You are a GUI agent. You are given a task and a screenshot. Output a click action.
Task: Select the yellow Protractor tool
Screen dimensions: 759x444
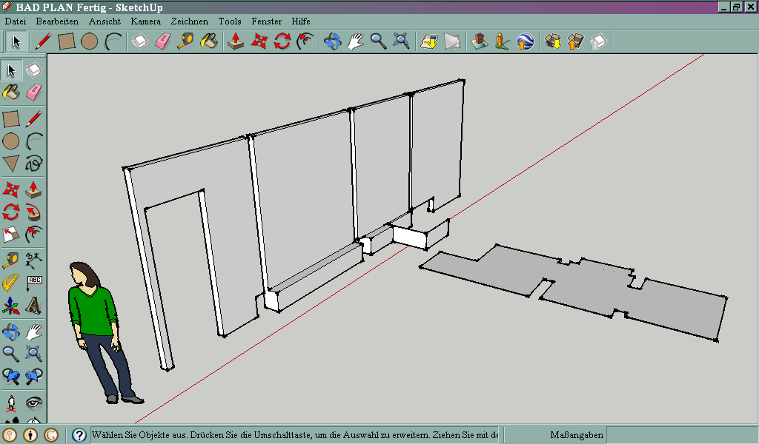pyautogui.click(x=10, y=283)
